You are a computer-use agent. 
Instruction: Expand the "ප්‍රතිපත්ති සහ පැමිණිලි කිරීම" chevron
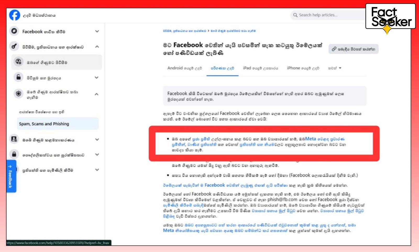pyautogui.click(x=97, y=170)
